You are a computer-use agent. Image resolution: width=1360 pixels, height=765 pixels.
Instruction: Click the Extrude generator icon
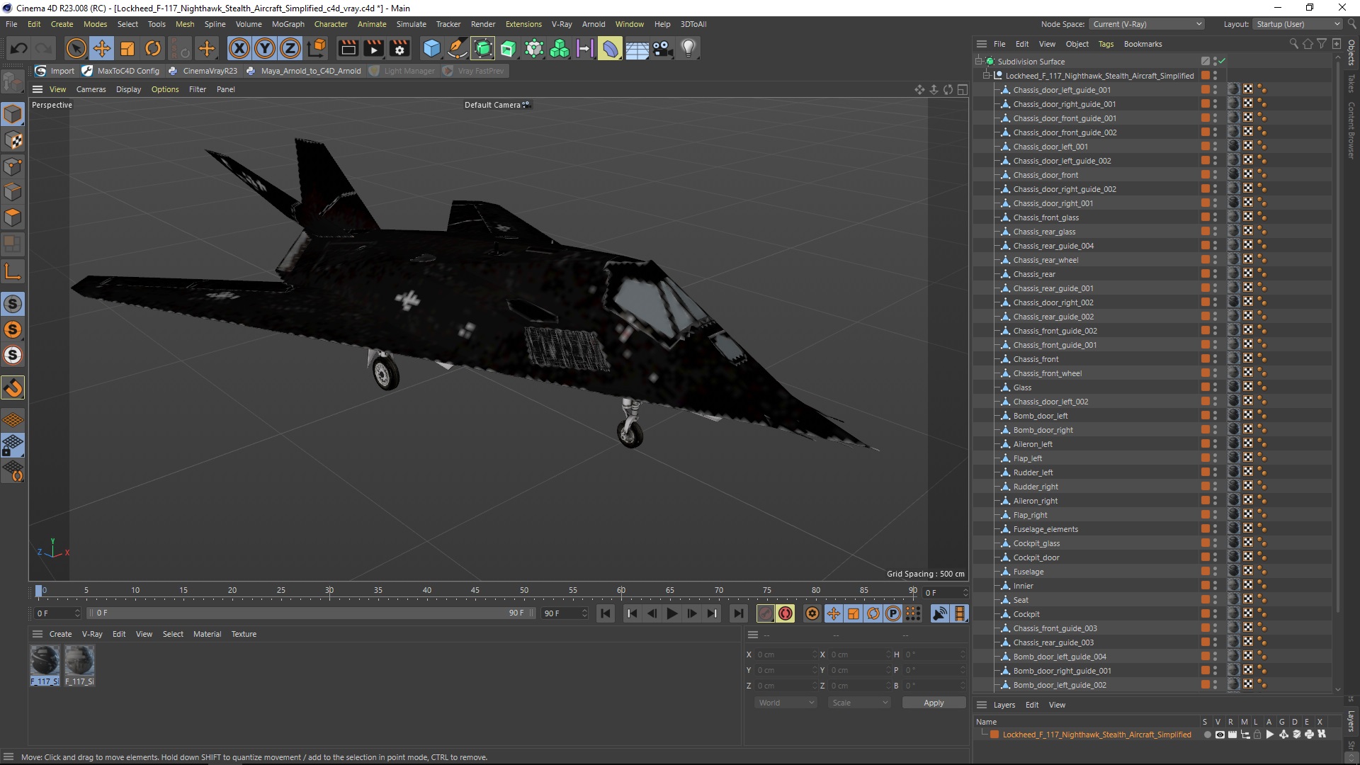point(509,48)
